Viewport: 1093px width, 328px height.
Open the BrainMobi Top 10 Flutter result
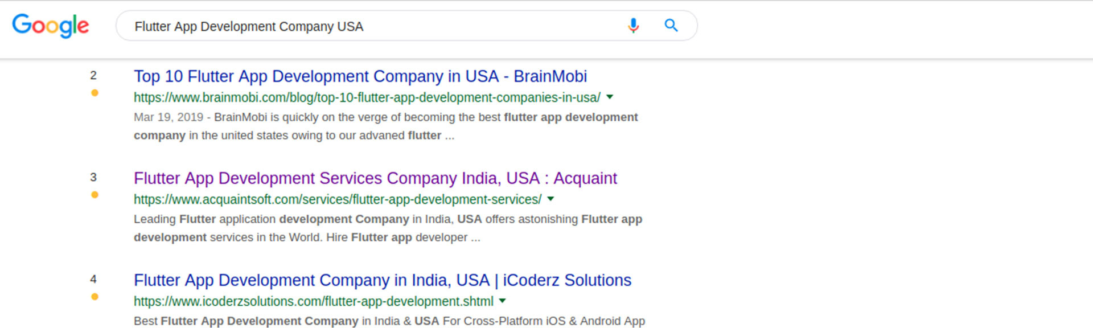coord(360,76)
